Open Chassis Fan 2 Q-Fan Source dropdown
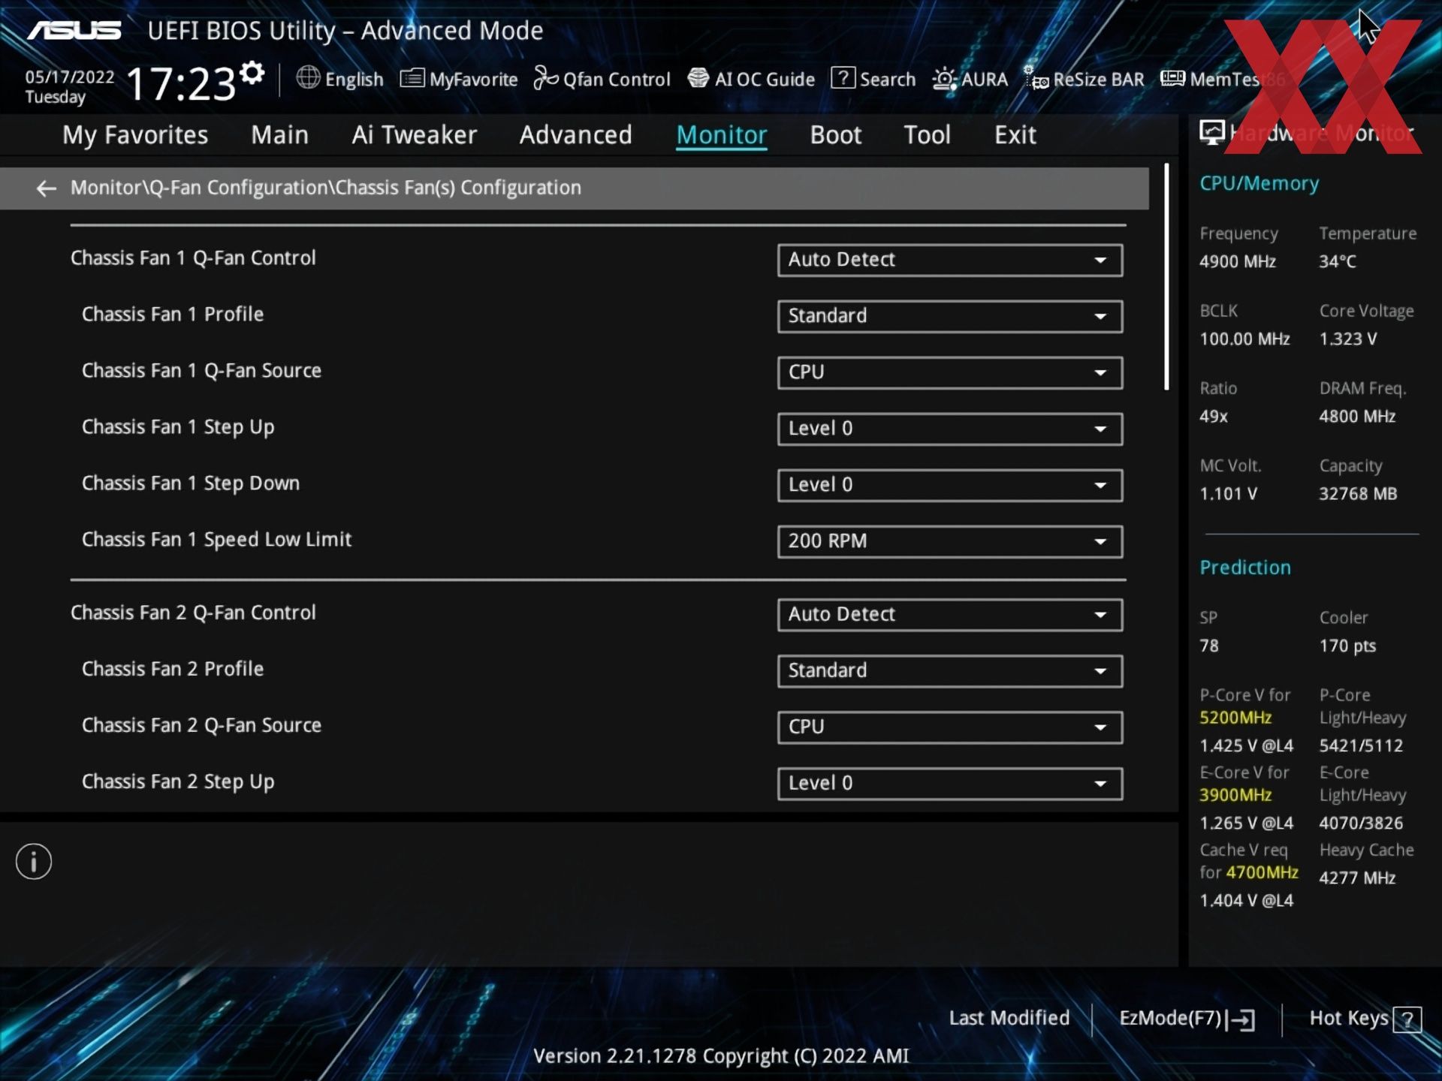 [950, 727]
